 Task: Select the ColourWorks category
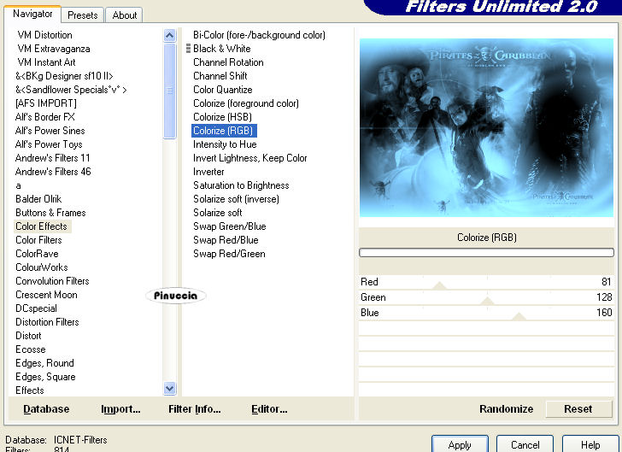[x=42, y=267]
